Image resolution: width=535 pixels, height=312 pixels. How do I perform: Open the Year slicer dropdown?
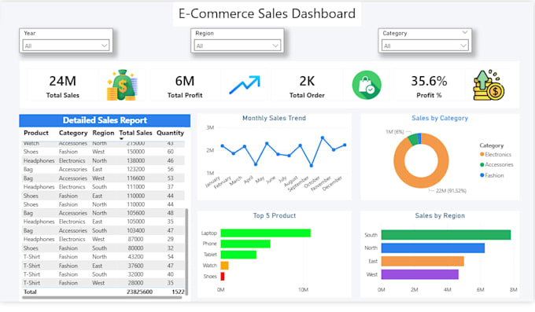tap(66, 46)
